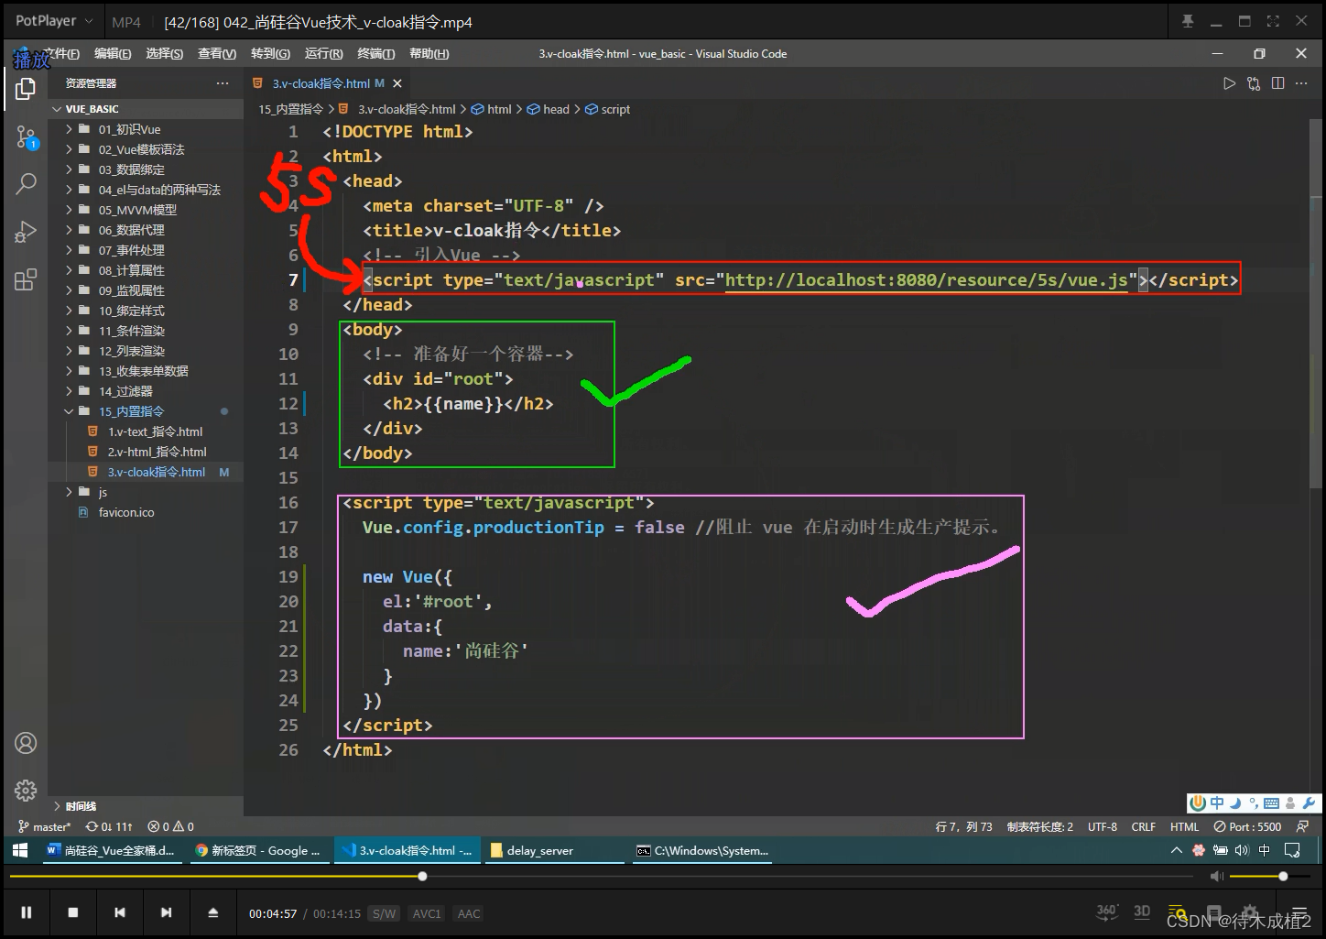Go to previous file in PotPlayer
The image size is (1326, 939).
120,912
